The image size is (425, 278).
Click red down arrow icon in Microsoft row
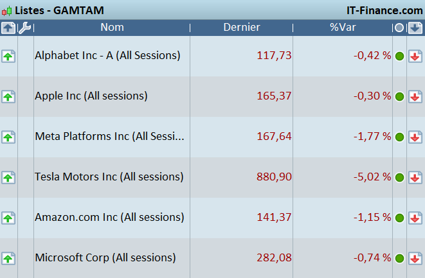415,258
